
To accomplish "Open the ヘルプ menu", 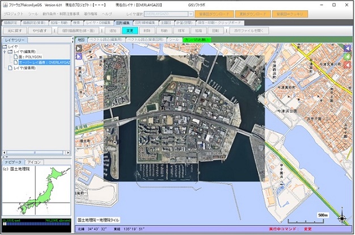I will coord(107,14).
